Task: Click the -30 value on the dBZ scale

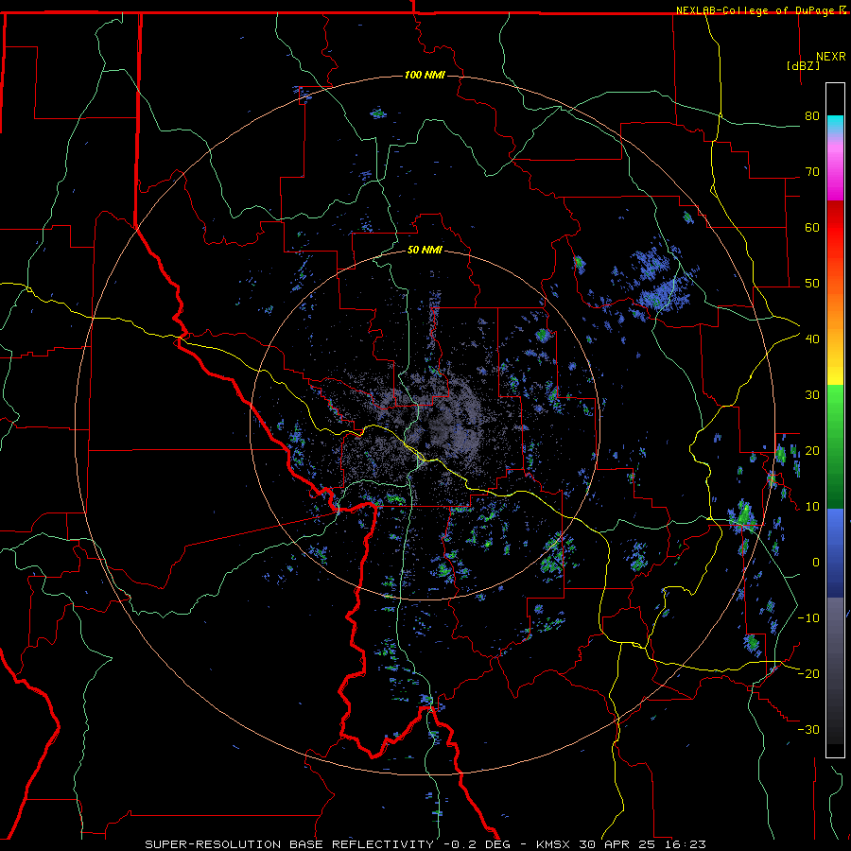Action: tap(808, 729)
